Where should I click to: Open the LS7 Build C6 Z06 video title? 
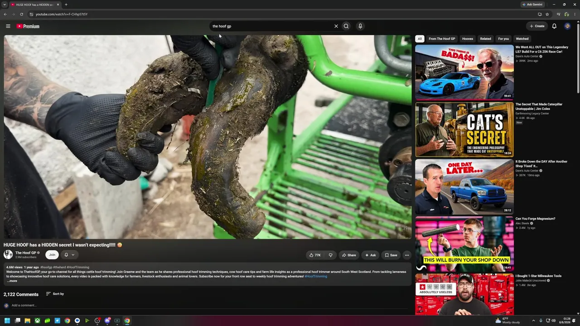tap(541, 49)
